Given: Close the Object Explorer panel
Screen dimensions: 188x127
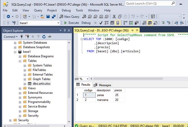Looking at the screenshot, I should click(x=69, y=30).
